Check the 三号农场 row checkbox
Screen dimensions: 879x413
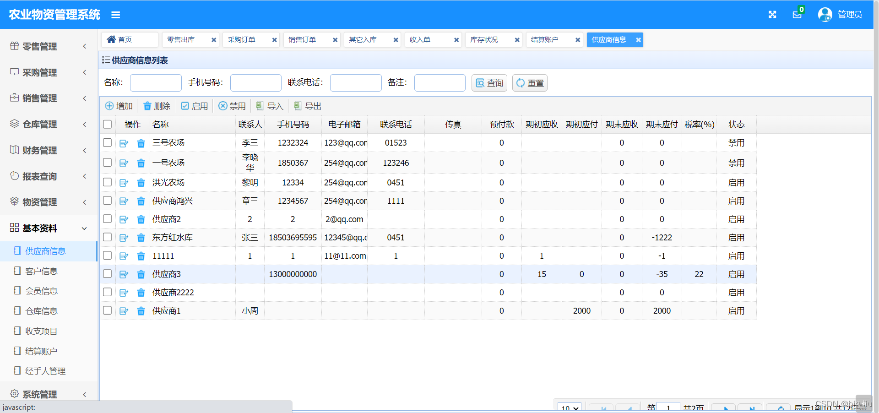(x=108, y=142)
